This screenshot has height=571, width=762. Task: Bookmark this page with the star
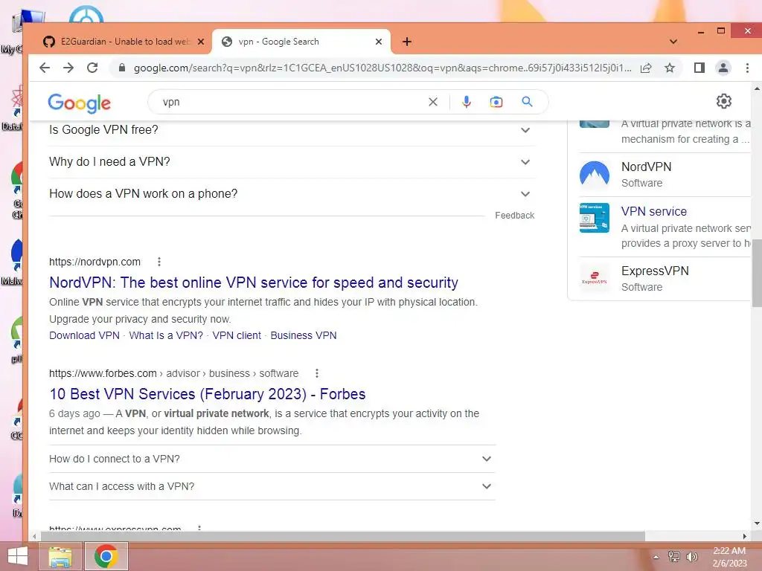pos(670,68)
